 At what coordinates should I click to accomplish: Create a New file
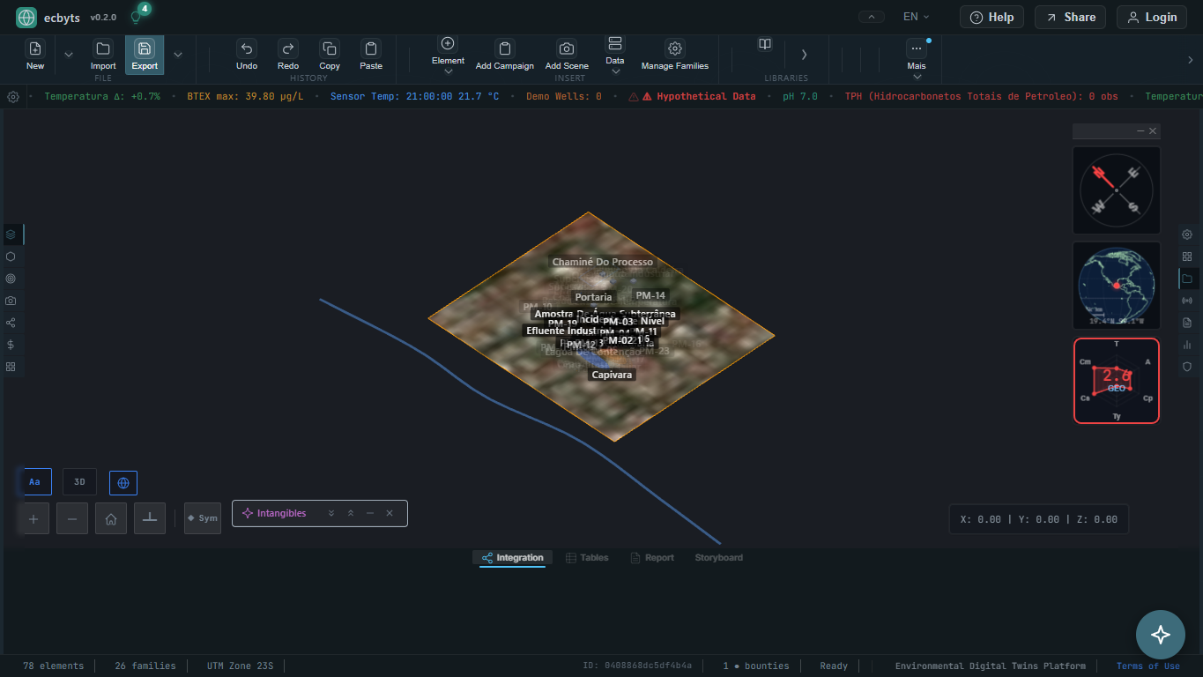click(x=35, y=55)
